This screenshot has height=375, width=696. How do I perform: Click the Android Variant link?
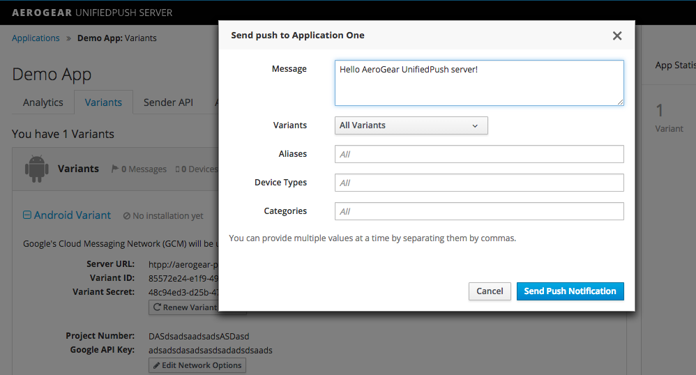click(73, 215)
